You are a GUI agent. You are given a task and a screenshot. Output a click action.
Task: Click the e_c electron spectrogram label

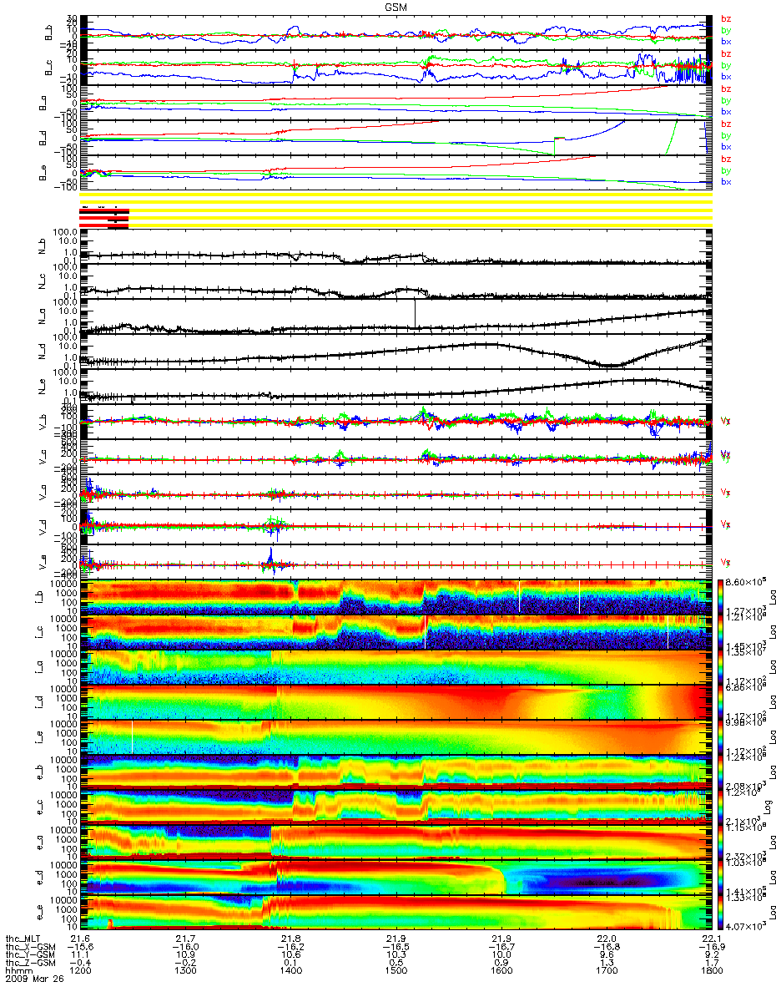click(39, 807)
